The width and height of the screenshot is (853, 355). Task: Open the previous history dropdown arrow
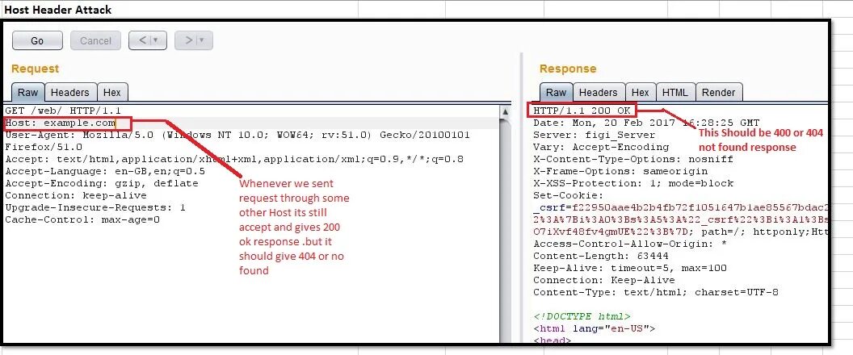coord(158,40)
